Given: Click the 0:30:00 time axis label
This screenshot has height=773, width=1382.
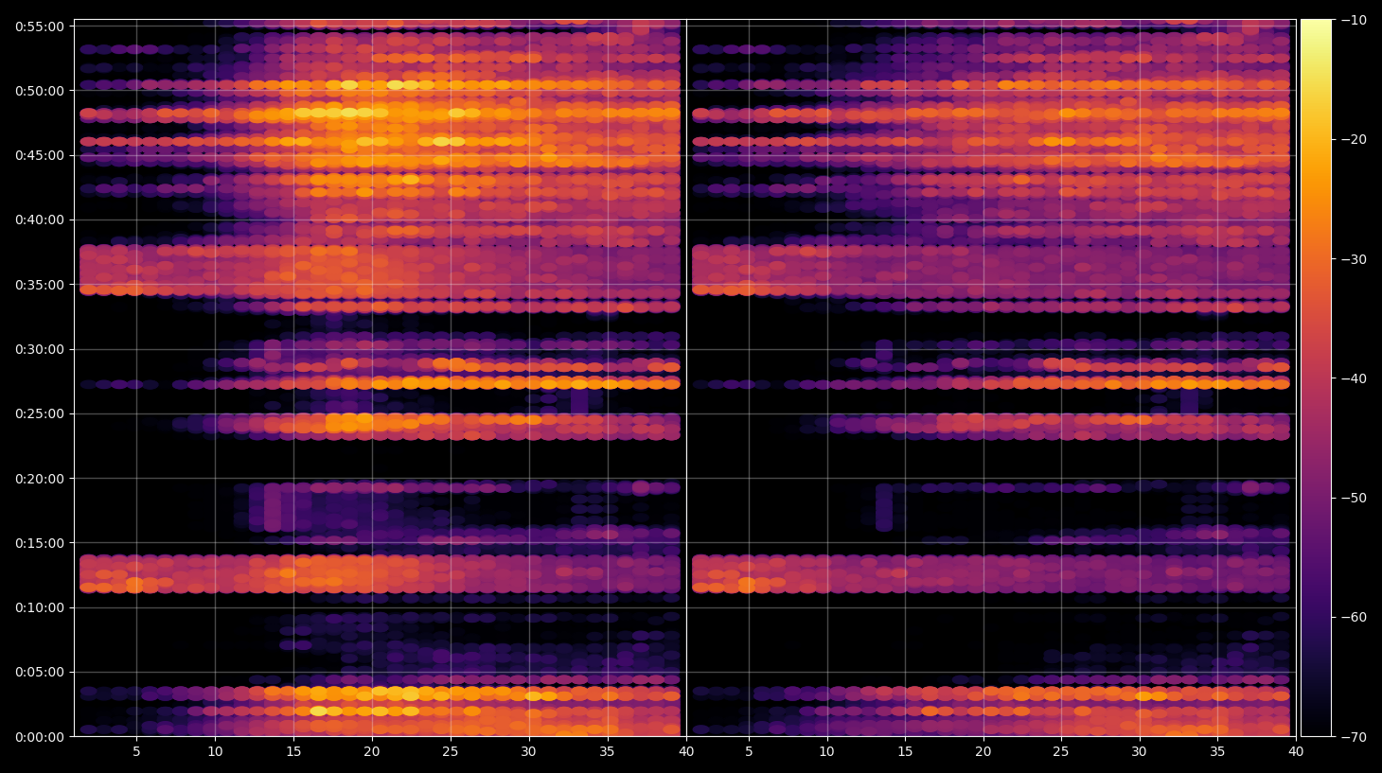Looking at the screenshot, I should 40,349.
